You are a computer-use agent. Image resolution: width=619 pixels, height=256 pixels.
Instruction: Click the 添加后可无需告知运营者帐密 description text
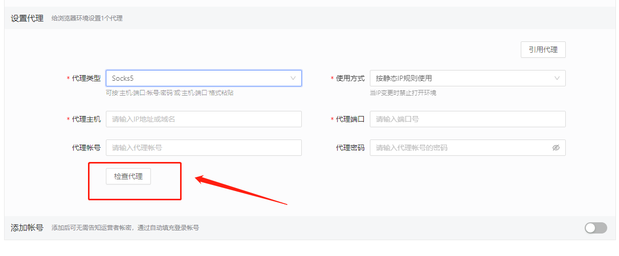(x=125, y=228)
